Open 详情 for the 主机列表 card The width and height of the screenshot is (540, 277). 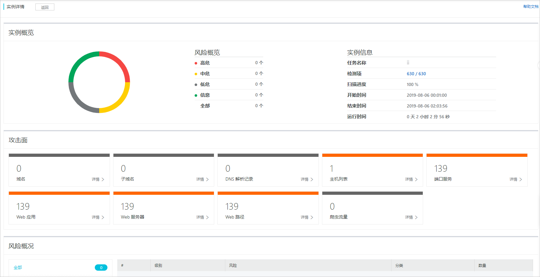coord(411,179)
